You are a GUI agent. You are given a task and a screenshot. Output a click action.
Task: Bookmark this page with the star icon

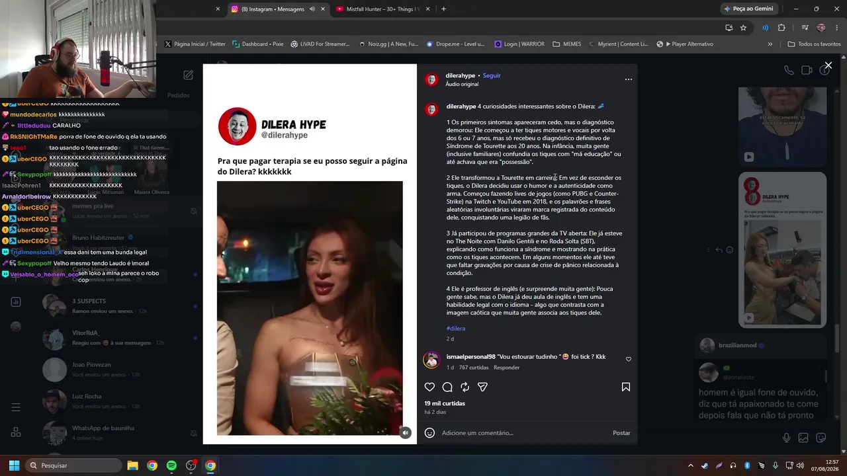(x=743, y=28)
